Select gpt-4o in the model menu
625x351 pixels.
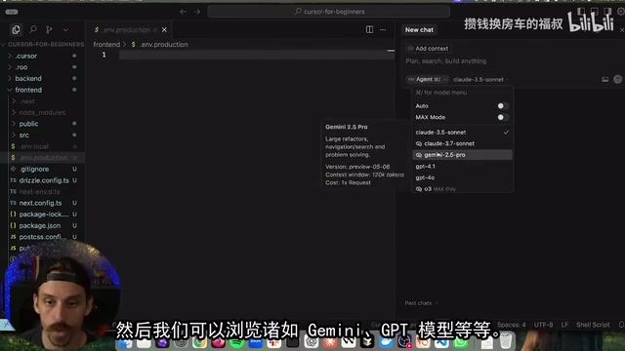(x=462, y=177)
